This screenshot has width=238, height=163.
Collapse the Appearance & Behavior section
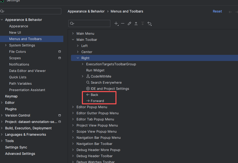click(x=2, y=20)
